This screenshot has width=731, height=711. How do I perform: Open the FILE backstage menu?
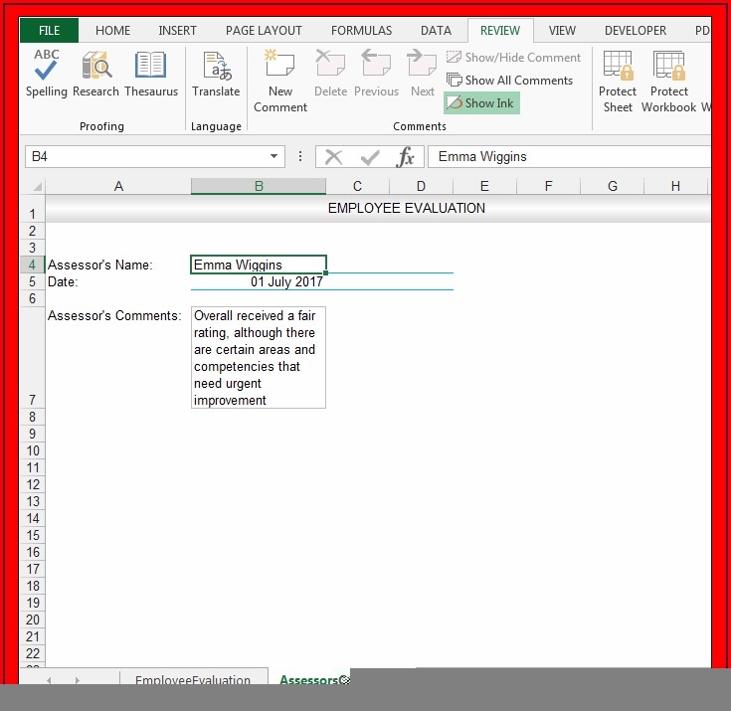click(x=49, y=31)
